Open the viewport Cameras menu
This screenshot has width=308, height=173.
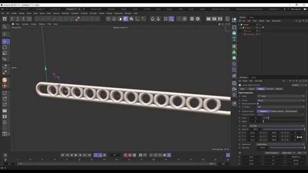click(x=25, y=24)
